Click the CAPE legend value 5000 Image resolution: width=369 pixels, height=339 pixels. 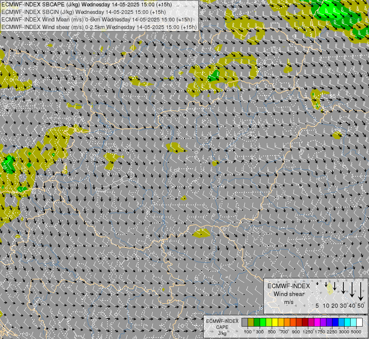pos(356,332)
